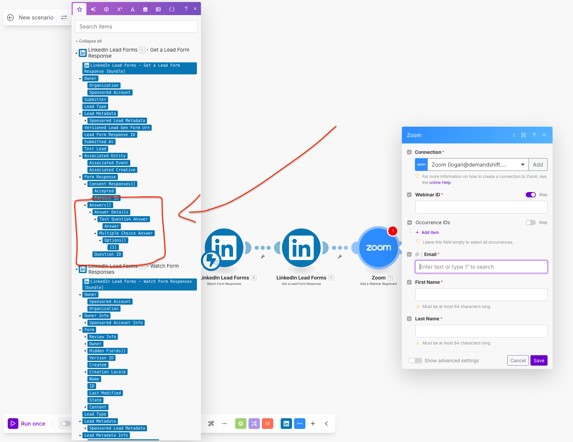573x442 pixels.
Task: Click the Webinar ID input field
Action: point(481,207)
